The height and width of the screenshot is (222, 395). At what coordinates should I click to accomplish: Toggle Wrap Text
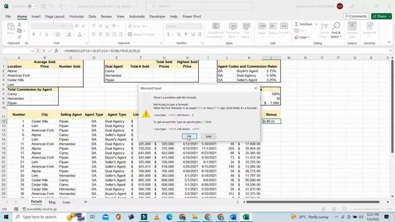[x=138, y=26]
